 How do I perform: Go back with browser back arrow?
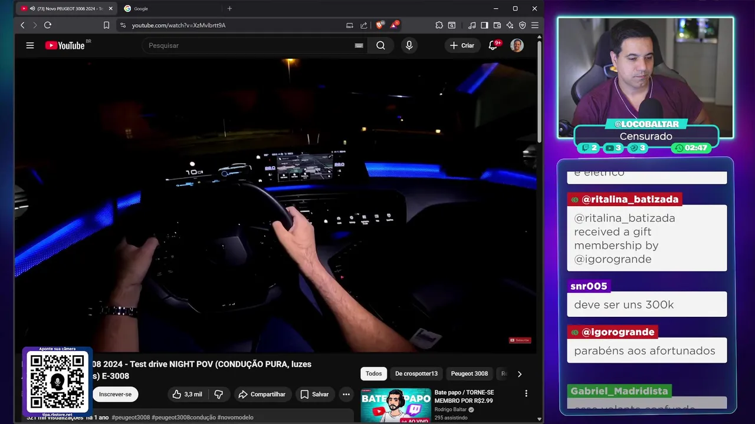pyautogui.click(x=22, y=25)
